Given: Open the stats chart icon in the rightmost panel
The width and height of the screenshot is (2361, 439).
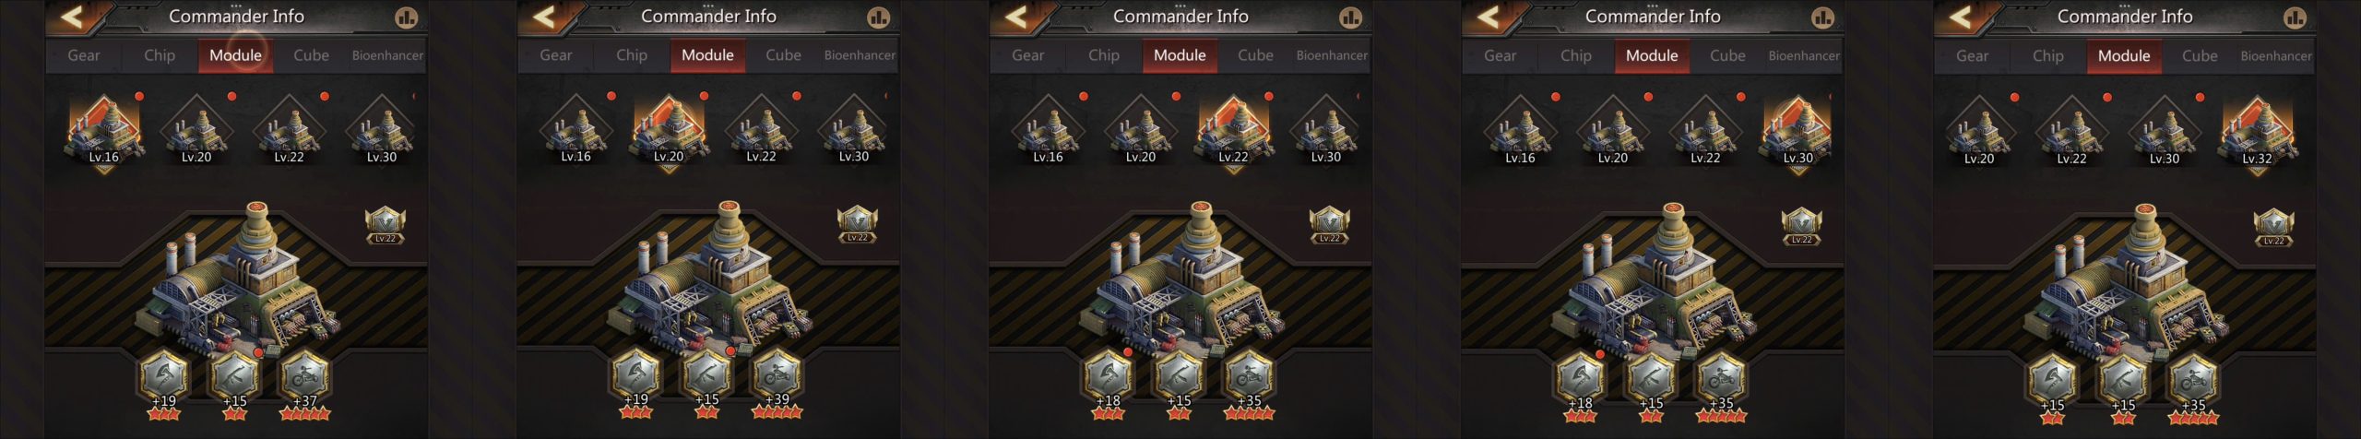Looking at the screenshot, I should pos(2295,18).
